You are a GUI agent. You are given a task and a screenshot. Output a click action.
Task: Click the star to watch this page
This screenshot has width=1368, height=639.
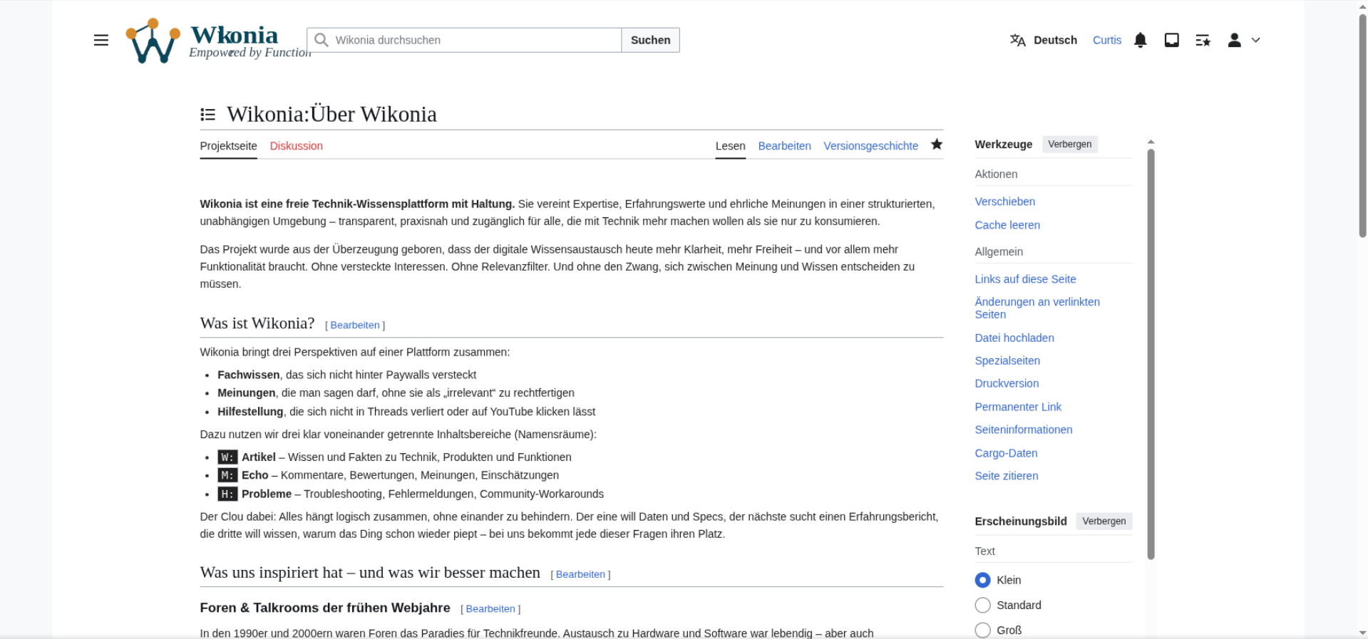click(x=936, y=145)
